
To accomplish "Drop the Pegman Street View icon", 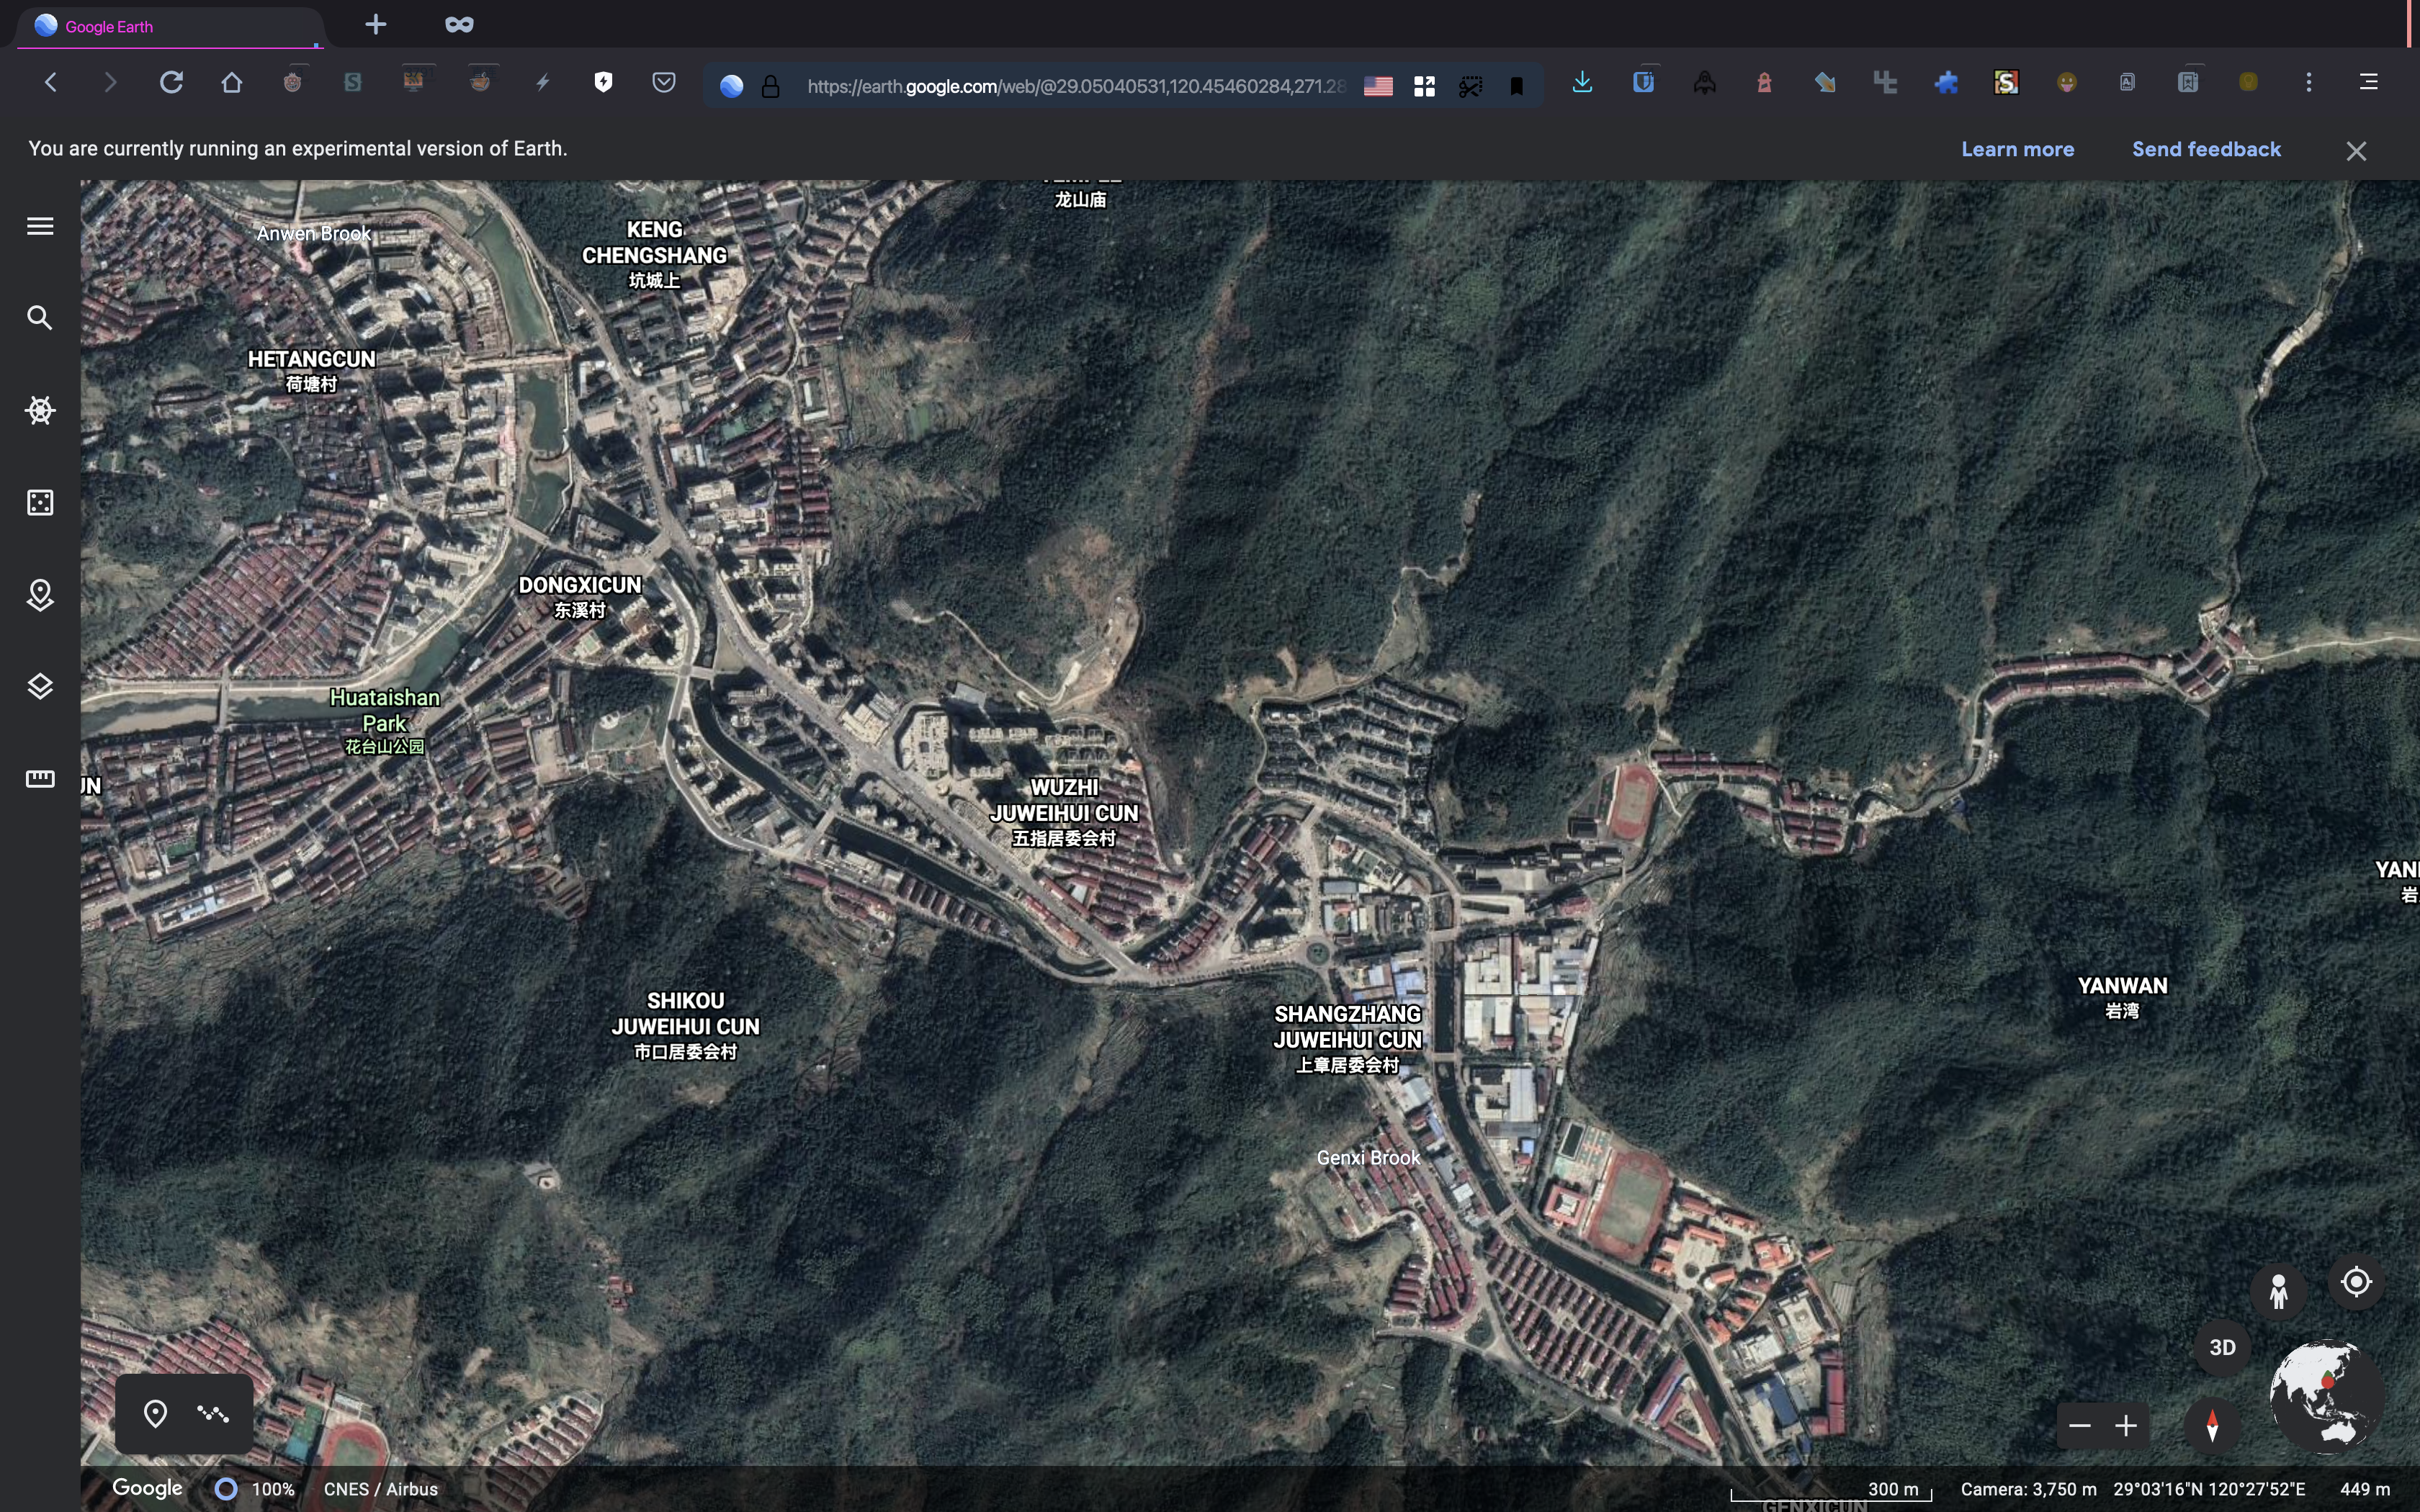I will coord(2278,1291).
